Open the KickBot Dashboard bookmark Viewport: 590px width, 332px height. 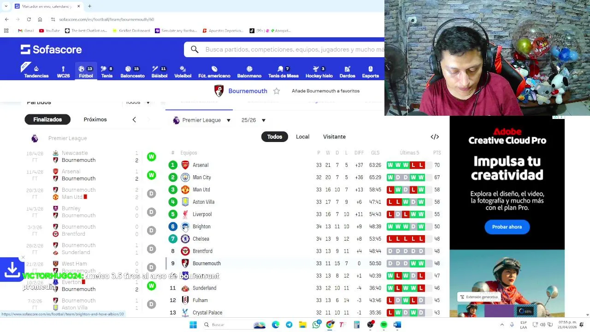point(131,30)
